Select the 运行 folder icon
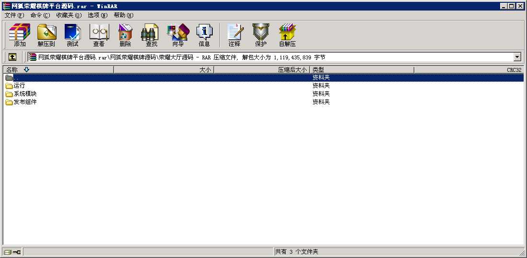Viewport: 527px width, 258px height. (9, 86)
